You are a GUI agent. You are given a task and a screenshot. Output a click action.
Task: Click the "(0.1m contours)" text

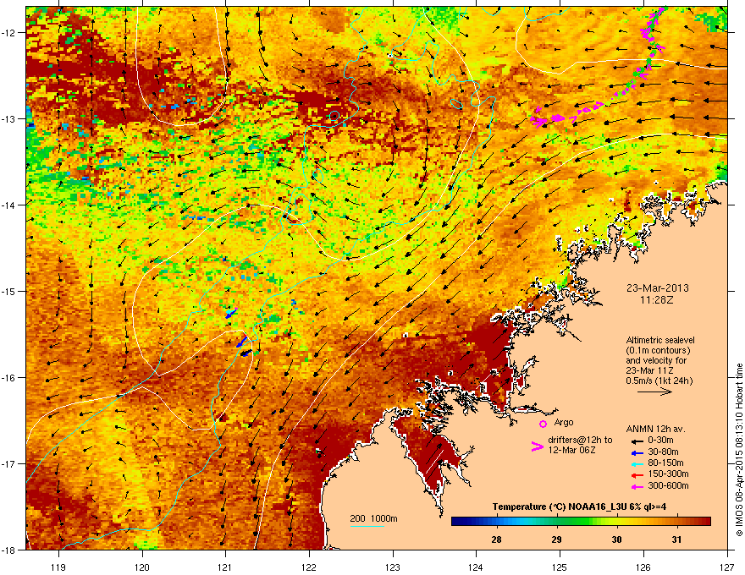point(658,351)
